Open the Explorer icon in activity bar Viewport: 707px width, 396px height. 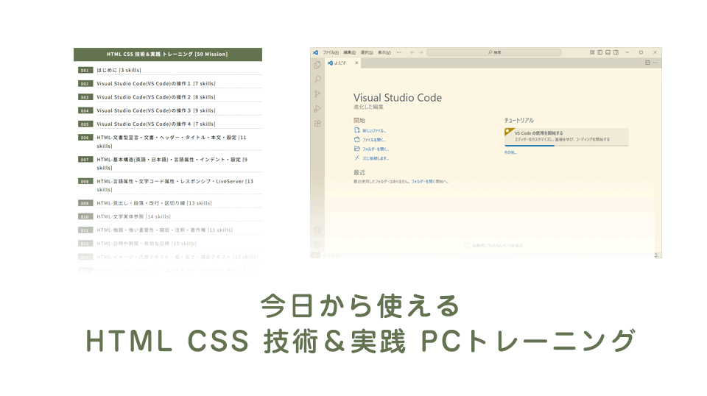[x=317, y=65]
